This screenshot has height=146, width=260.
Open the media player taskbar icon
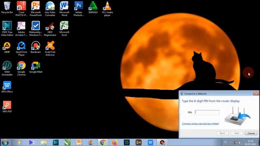[x=19, y=142]
